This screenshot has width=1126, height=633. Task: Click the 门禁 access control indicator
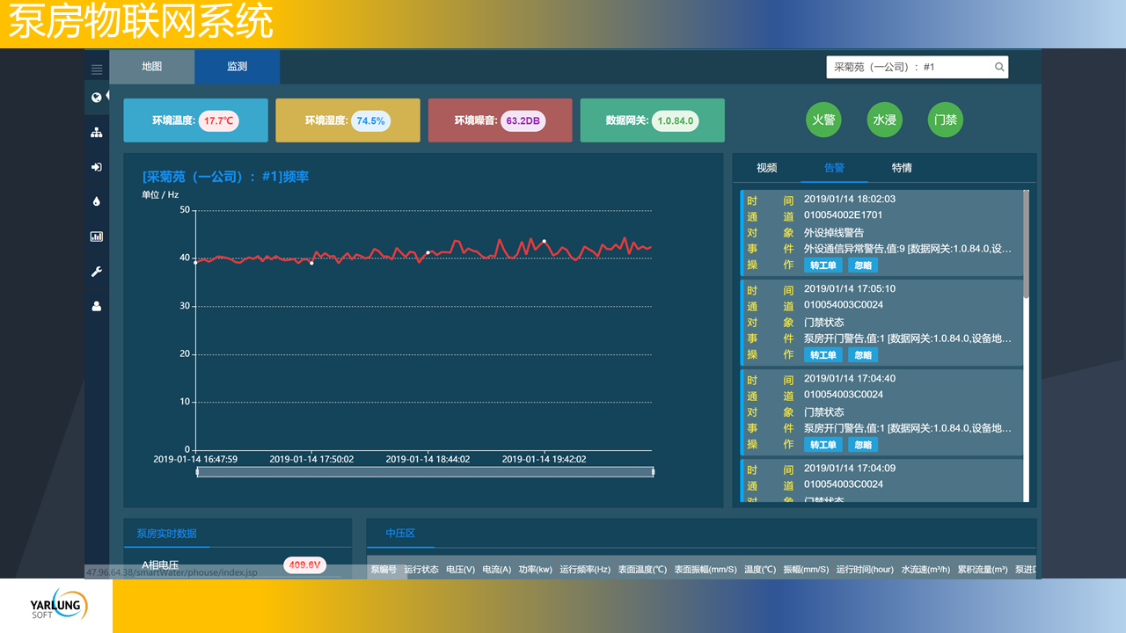(x=946, y=120)
